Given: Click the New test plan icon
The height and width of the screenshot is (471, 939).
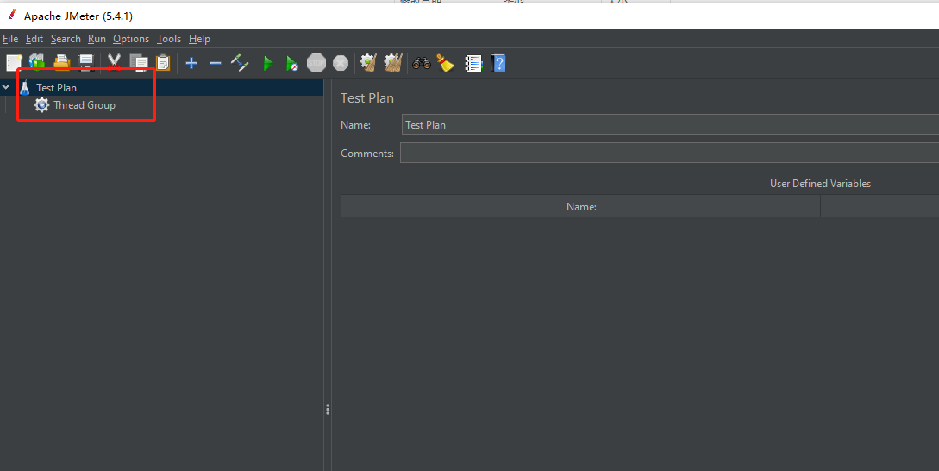Looking at the screenshot, I should (x=14, y=63).
